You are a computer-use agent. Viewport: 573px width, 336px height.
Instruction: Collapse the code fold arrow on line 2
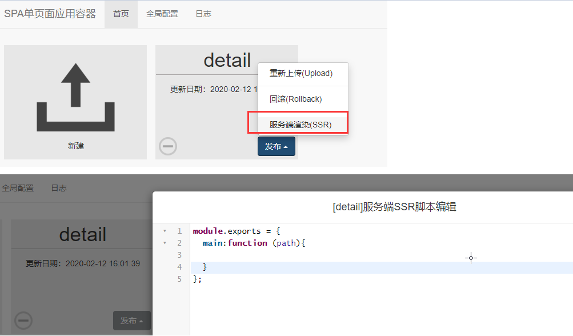[165, 243]
